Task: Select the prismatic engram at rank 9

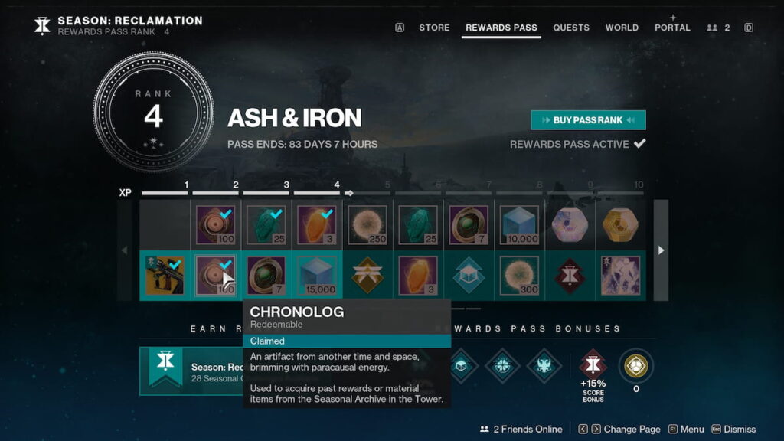Action: pos(570,225)
